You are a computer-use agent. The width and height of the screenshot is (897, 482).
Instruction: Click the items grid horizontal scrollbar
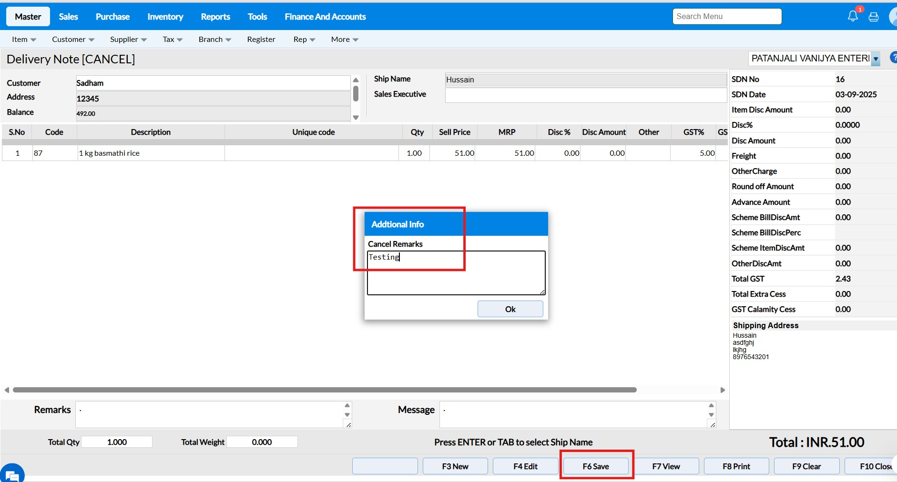point(325,390)
